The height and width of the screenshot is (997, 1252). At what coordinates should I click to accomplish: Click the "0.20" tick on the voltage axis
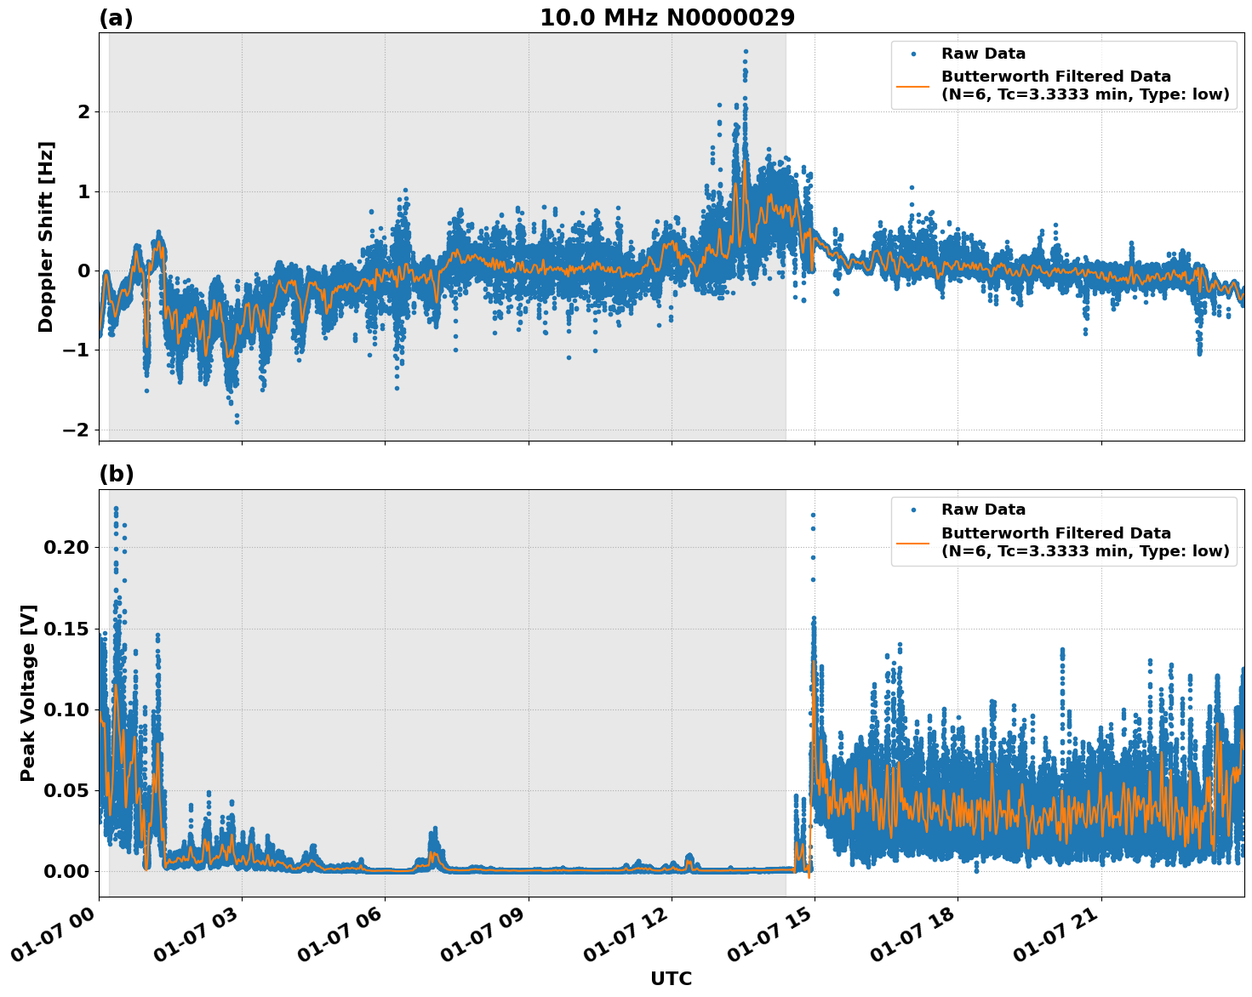(x=66, y=547)
